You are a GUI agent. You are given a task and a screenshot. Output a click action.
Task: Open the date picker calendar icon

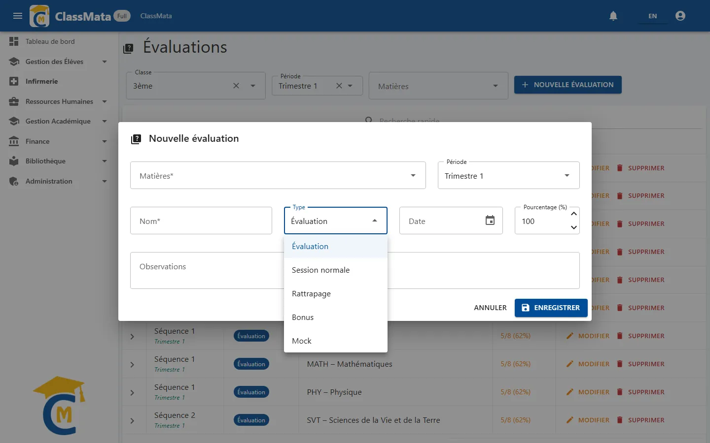[x=490, y=220]
